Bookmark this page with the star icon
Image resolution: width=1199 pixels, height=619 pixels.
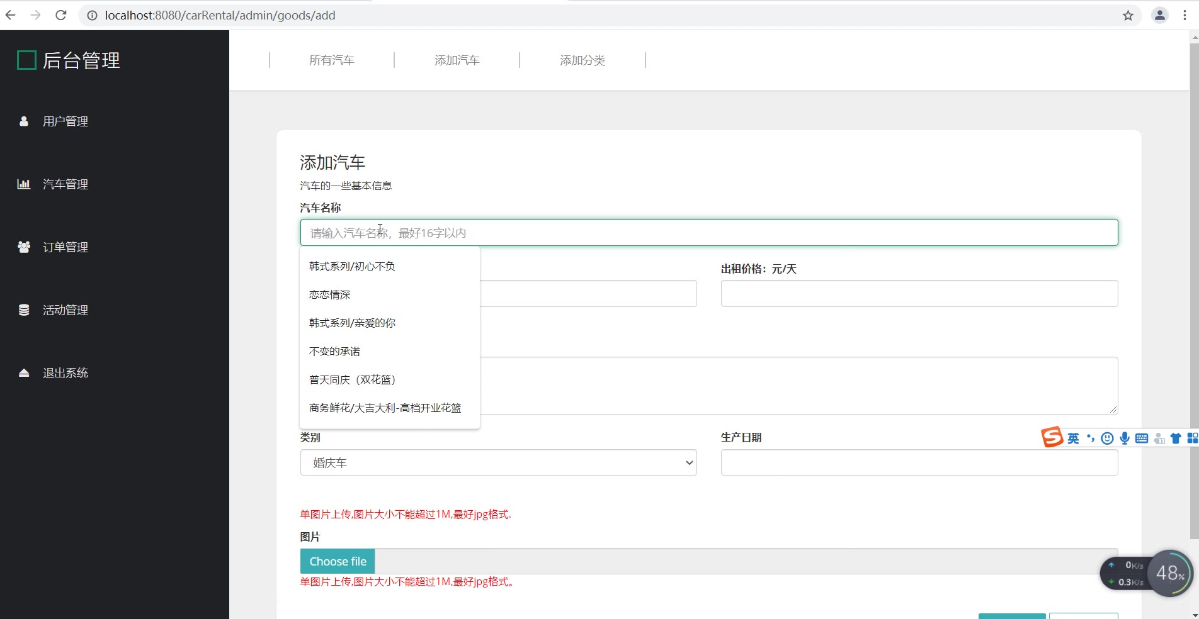[1128, 16]
